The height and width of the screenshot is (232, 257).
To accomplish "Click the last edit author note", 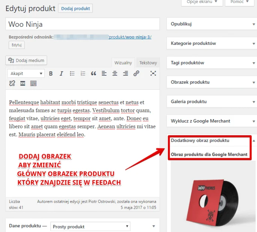I will pos(97,205).
